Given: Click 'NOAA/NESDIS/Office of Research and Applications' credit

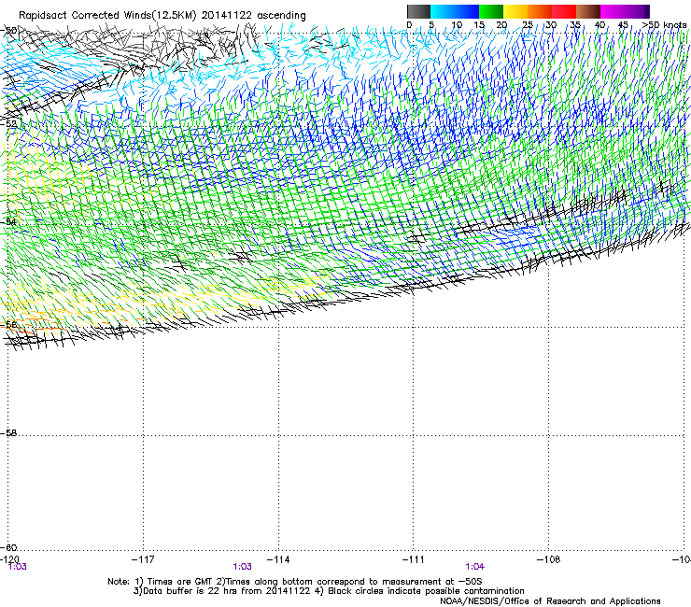Looking at the screenshot, I should (x=550, y=601).
